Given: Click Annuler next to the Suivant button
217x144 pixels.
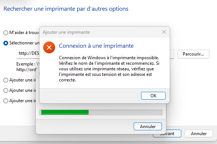Looking at the screenshot, I should [x=199, y=134].
